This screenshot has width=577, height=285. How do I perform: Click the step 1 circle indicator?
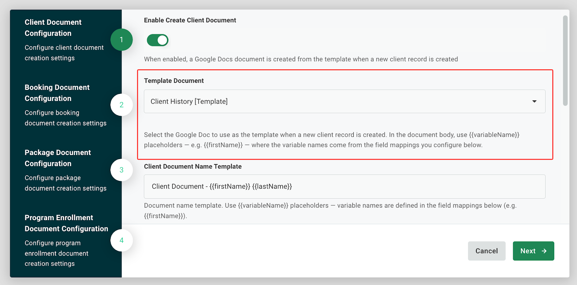pyautogui.click(x=122, y=40)
